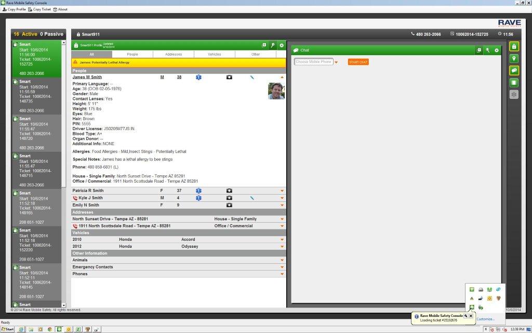This screenshot has height=333, width=532.
Task: Click James M Smith name link
Action: tap(87, 77)
